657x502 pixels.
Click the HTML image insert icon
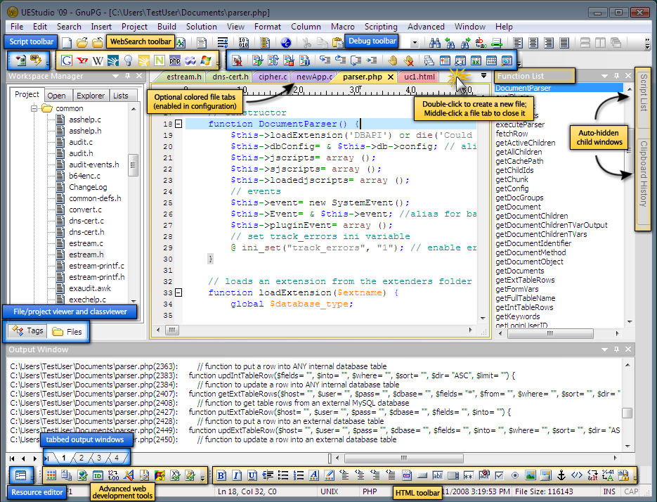[x=530, y=475]
